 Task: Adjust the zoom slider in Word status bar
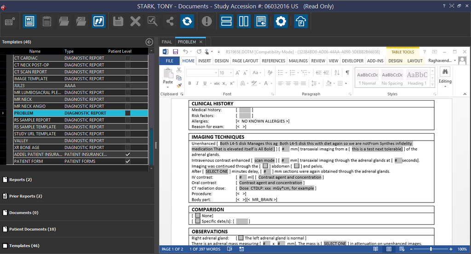(431, 249)
